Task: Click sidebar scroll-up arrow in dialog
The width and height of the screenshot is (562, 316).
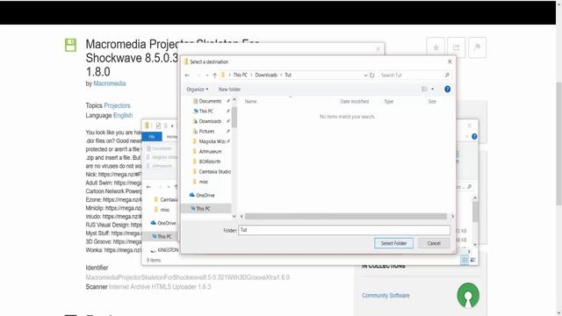Action: (x=234, y=100)
